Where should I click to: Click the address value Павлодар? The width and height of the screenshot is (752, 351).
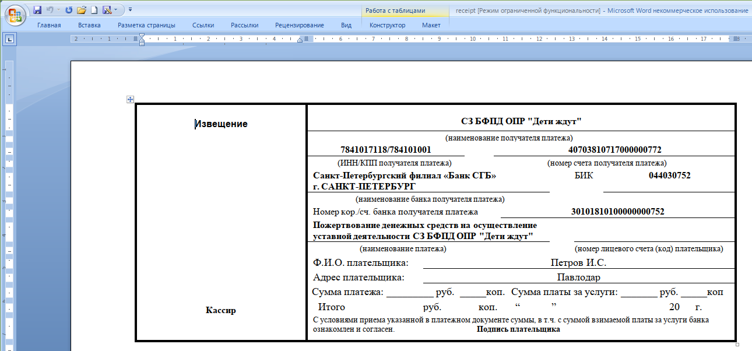coord(578,278)
